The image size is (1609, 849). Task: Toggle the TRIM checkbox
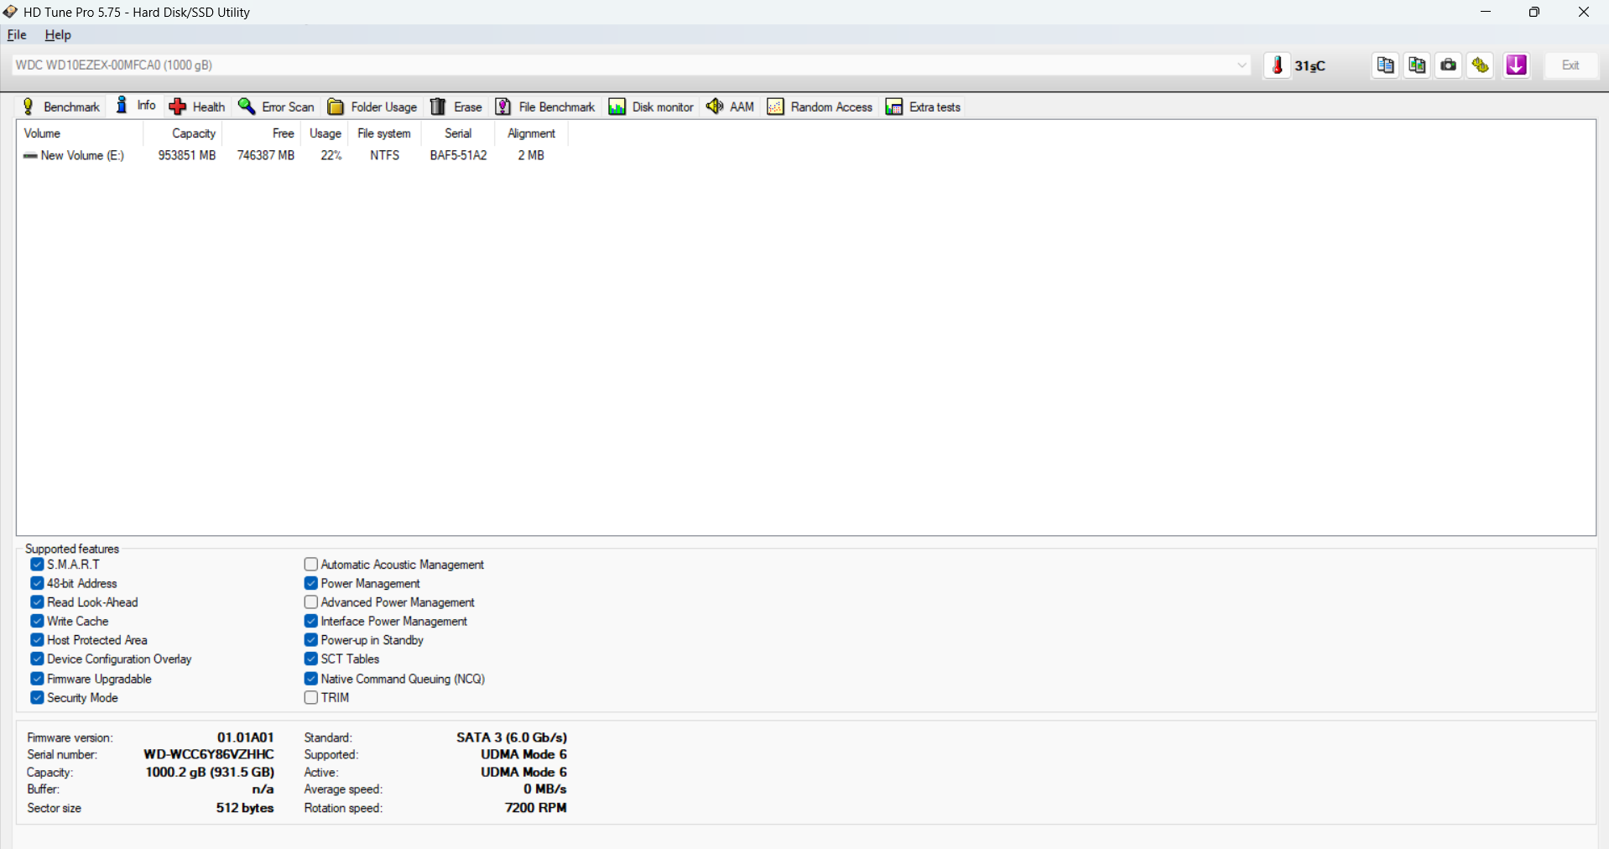click(x=311, y=697)
